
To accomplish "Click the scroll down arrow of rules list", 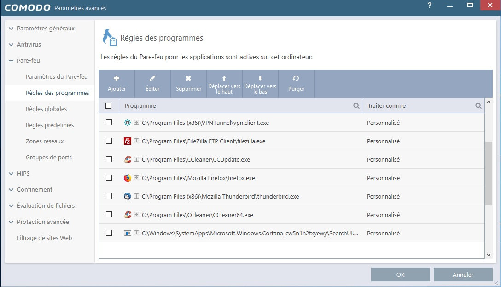I will click(x=489, y=254).
